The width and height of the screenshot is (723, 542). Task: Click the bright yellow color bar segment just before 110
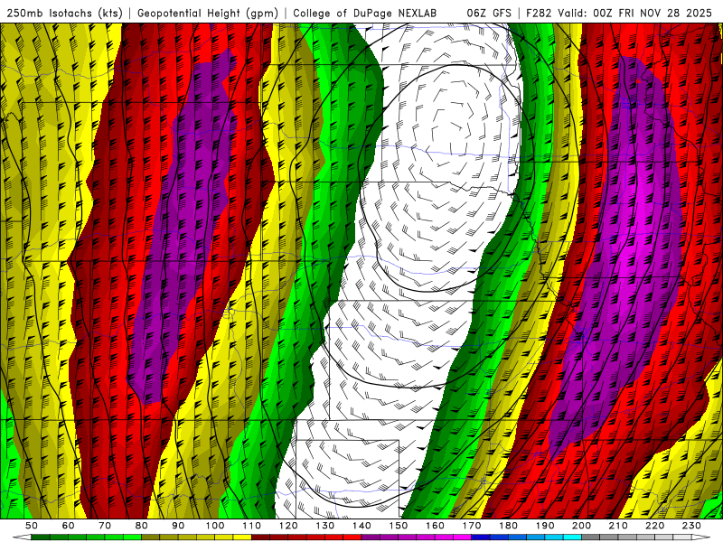pos(242,537)
